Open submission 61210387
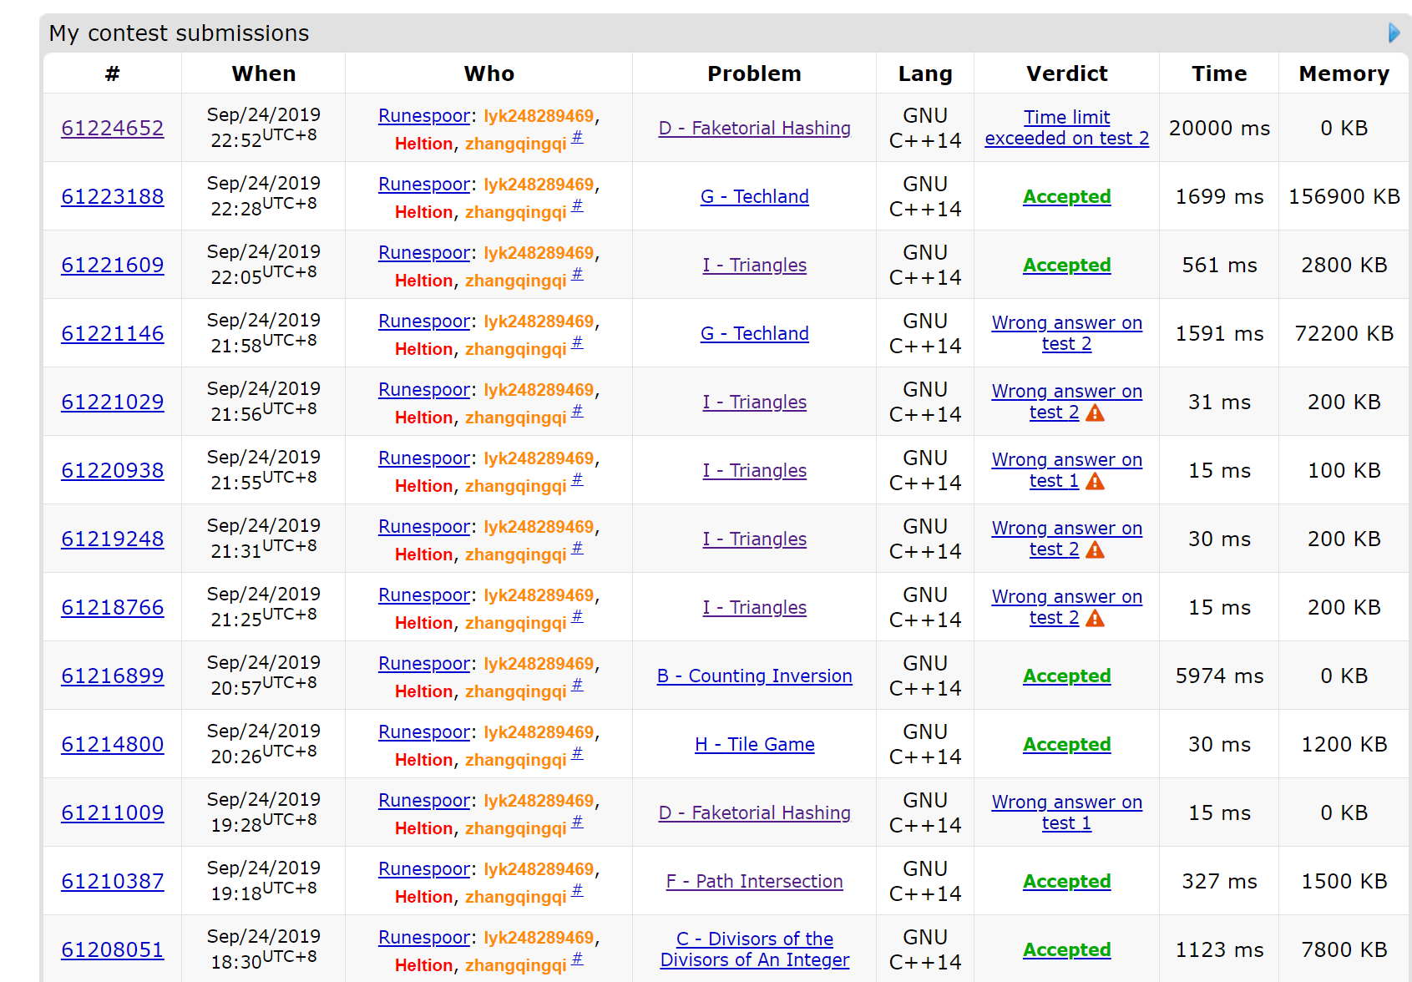Screen dimensions: 1412x982 point(113,881)
